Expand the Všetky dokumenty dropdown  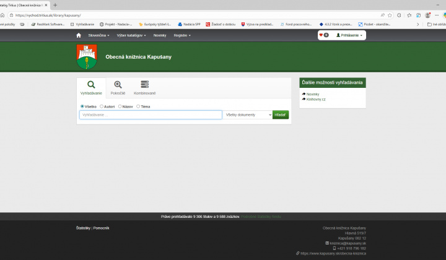(x=248, y=115)
